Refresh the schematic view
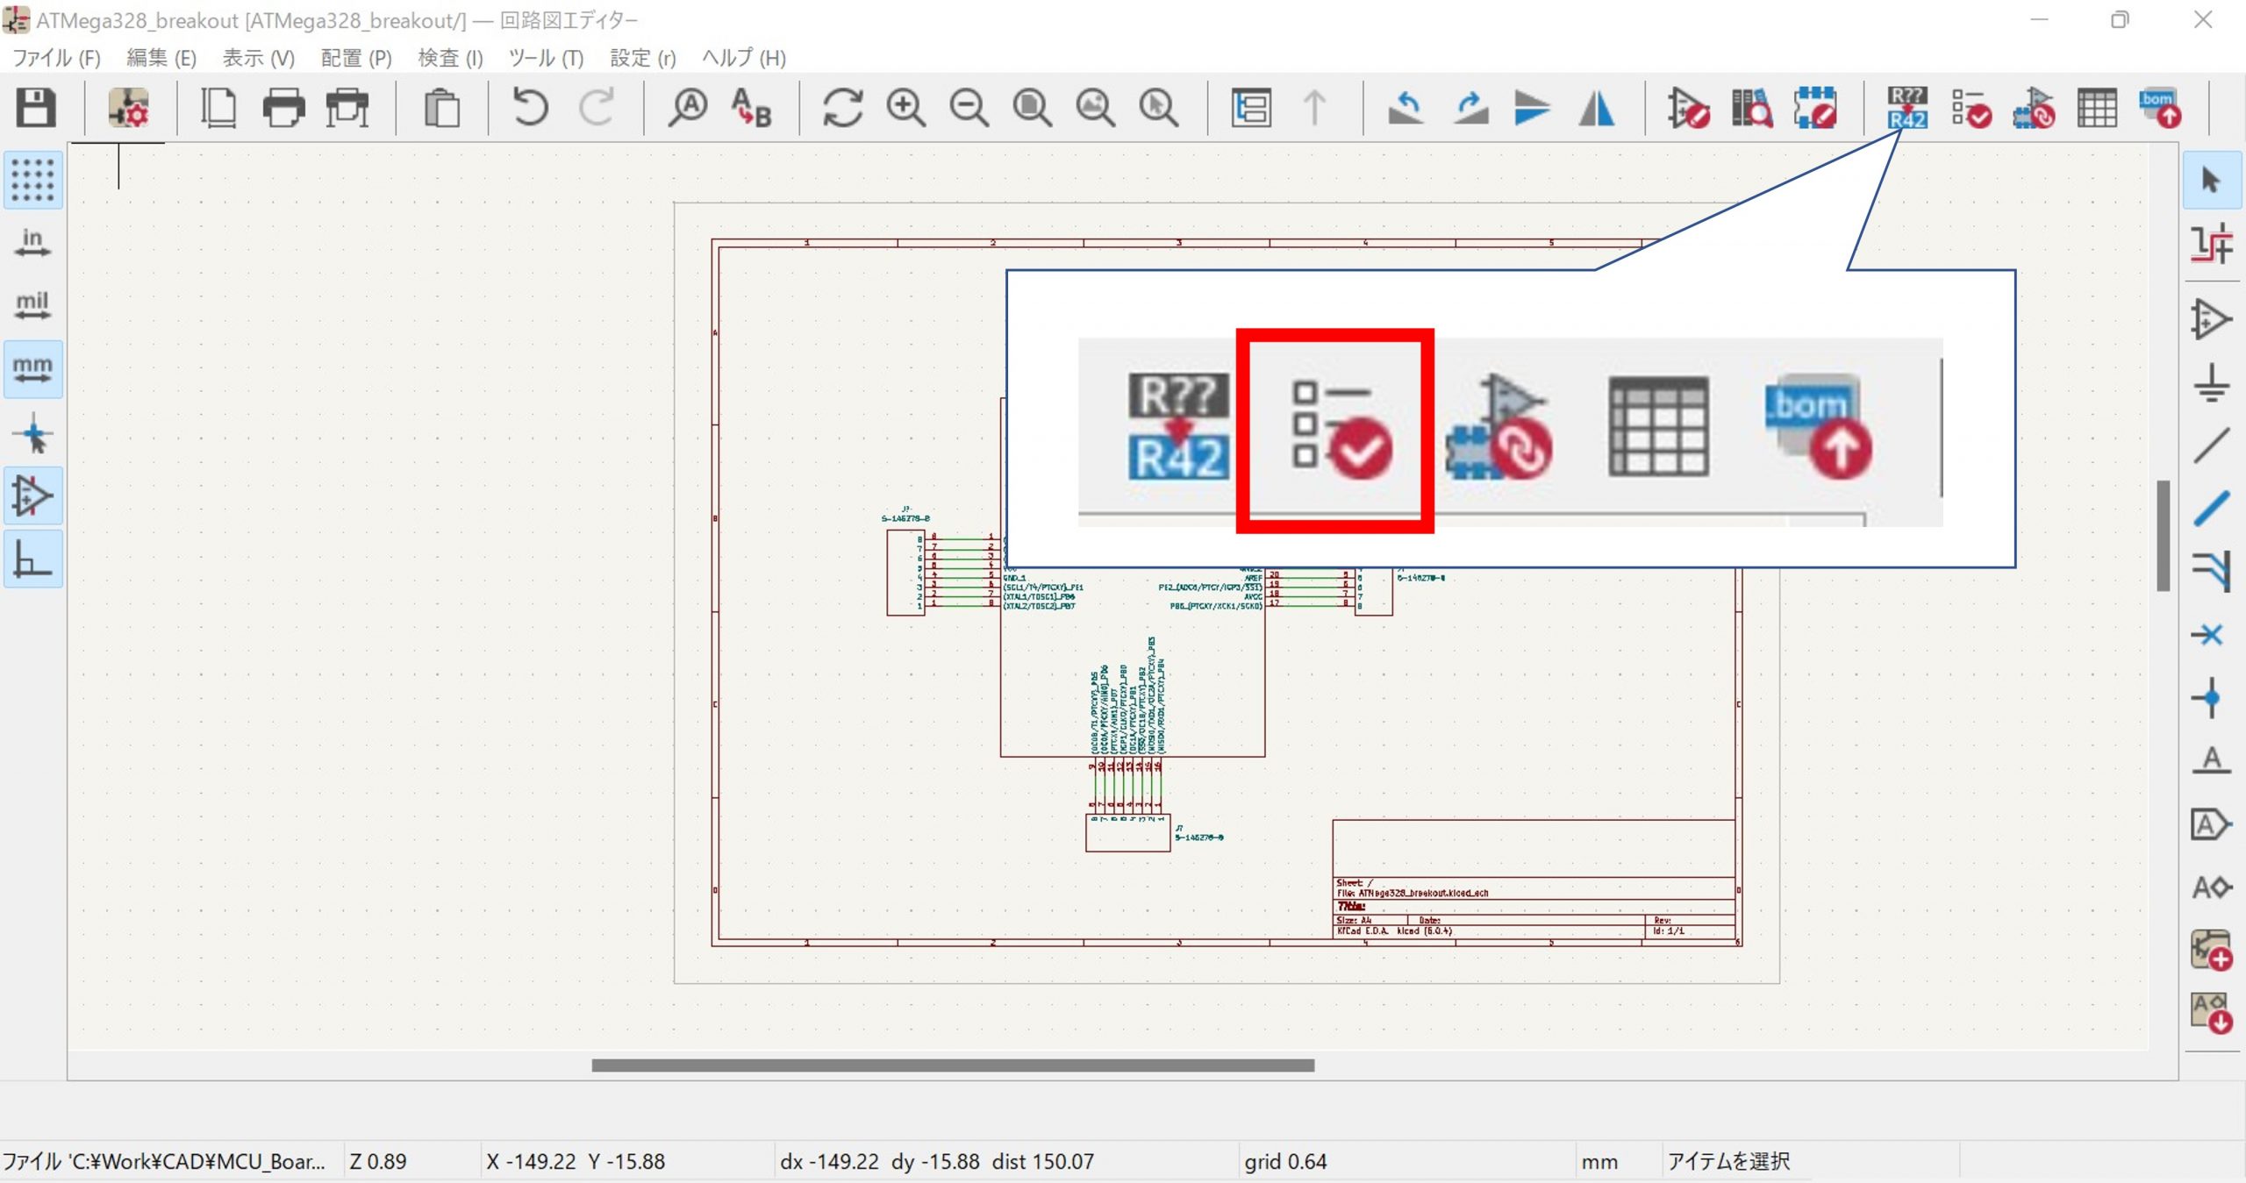This screenshot has width=2246, height=1183. pyautogui.click(x=842, y=108)
